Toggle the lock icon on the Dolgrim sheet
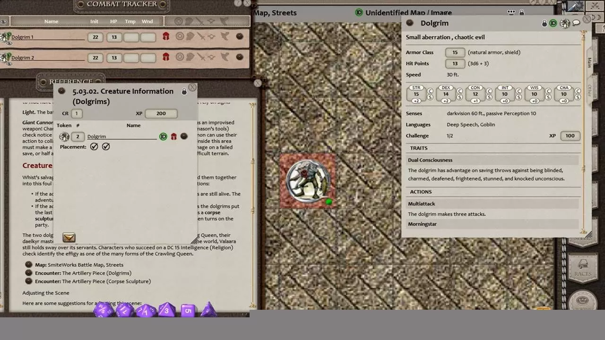 (x=544, y=23)
